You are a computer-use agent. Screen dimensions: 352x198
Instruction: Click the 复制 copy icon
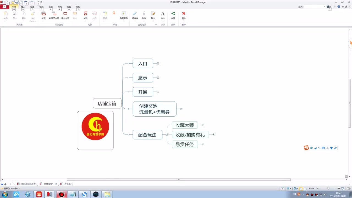[x=24, y=13]
